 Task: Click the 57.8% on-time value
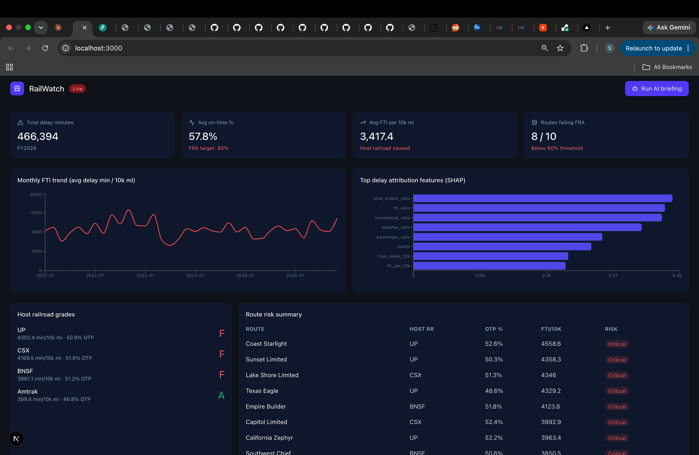pyautogui.click(x=203, y=136)
